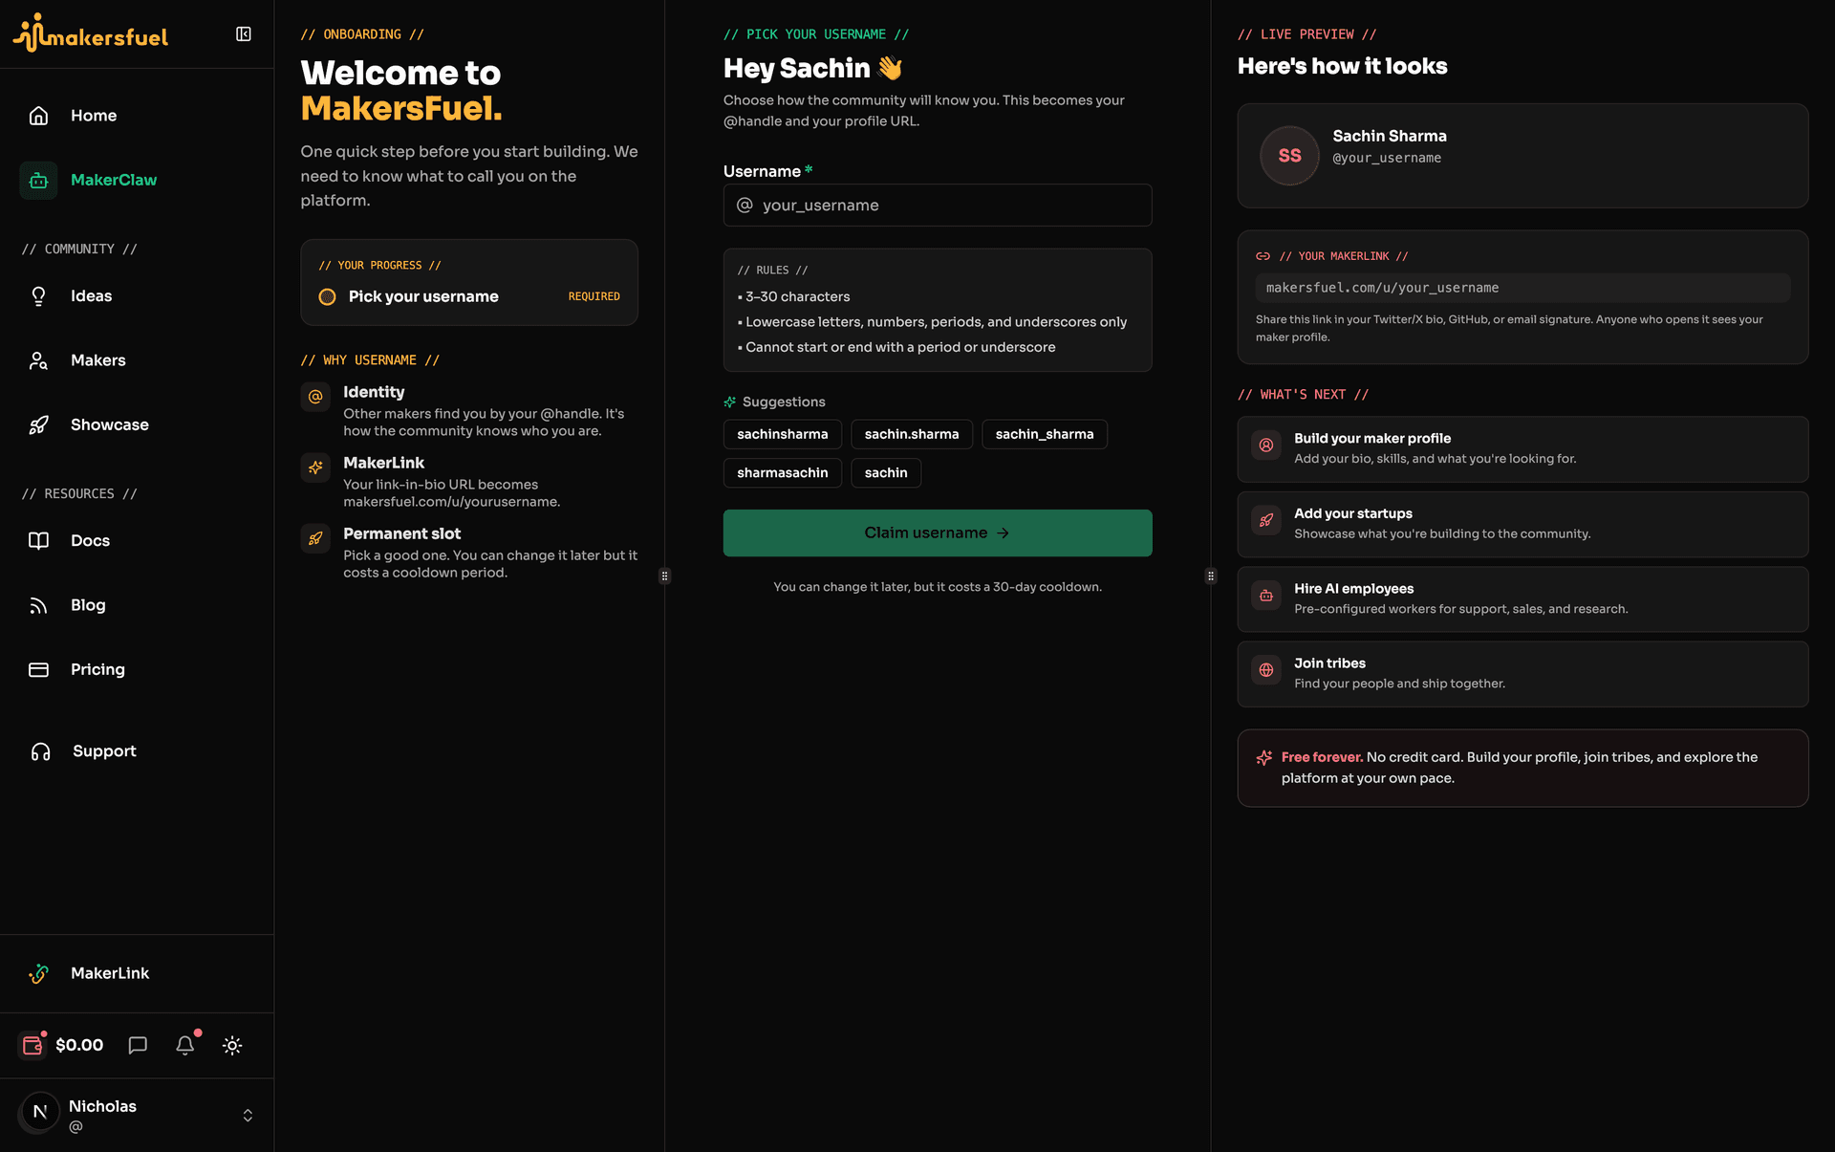Image resolution: width=1835 pixels, height=1152 pixels.
Task: Choose suggestion sharmasachin
Action: pyautogui.click(x=783, y=473)
